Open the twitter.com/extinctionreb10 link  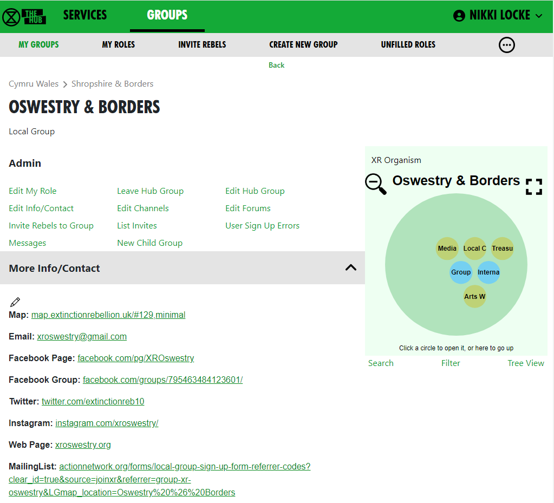pyautogui.click(x=93, y=401)
